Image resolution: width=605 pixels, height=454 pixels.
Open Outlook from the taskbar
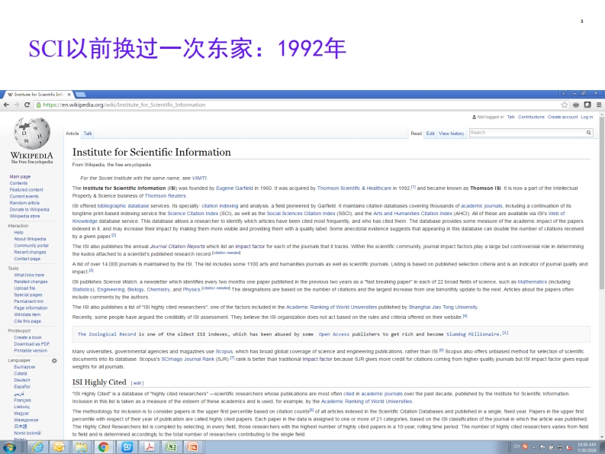[59, 447]
